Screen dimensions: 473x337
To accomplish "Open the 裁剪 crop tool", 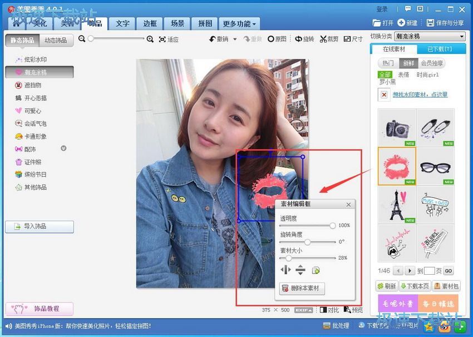I will [329, 39].
